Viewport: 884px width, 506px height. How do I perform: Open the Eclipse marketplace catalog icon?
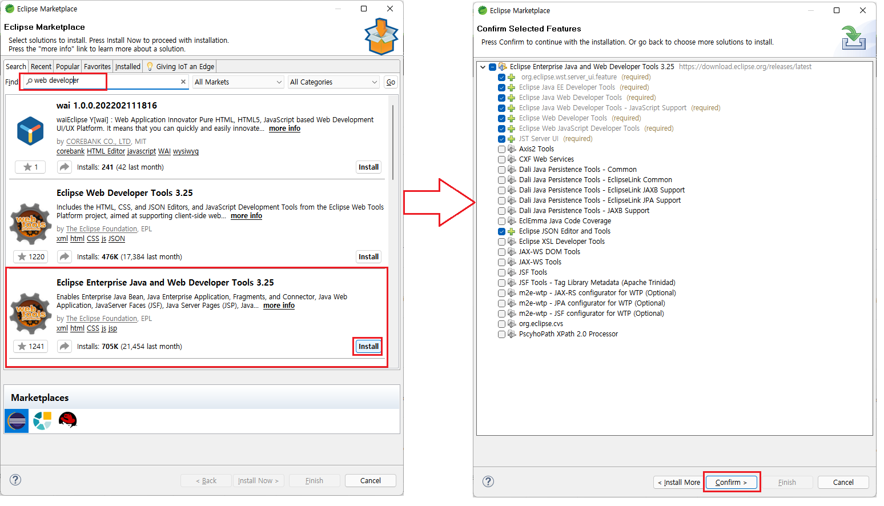17,421
